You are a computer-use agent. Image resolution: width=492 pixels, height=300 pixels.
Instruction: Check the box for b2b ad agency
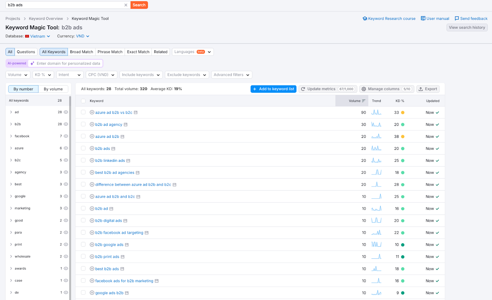83,124
